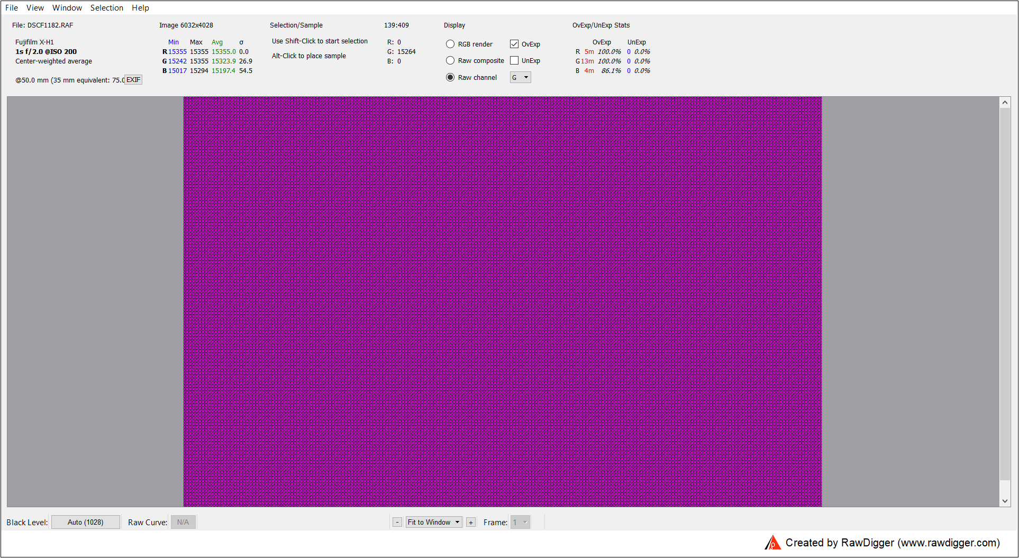
Task: Open the Fit to Window zoom dropdown
Action: pos(434,523)
